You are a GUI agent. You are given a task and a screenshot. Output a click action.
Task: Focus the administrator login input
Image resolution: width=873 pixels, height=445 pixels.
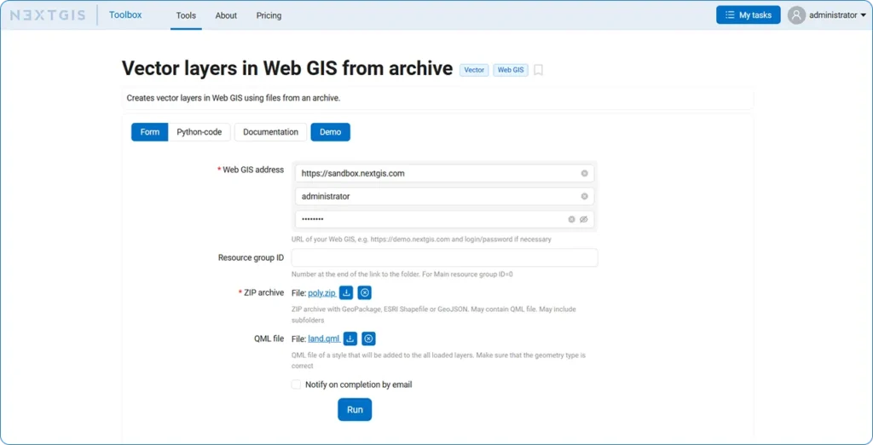click(x=444, y=196)
